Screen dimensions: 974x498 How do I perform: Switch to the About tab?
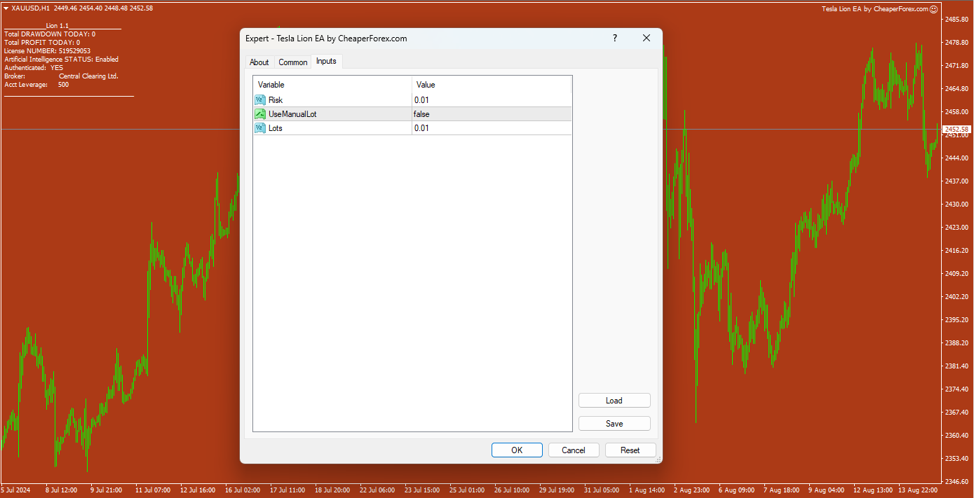259,62
